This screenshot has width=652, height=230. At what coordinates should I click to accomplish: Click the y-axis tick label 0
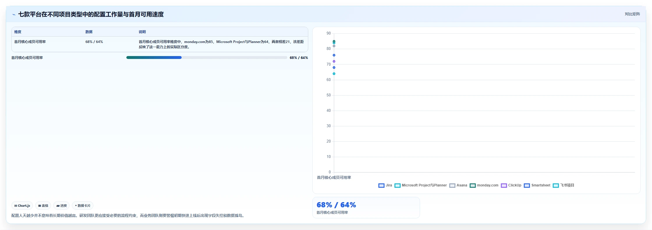(330, 172)
